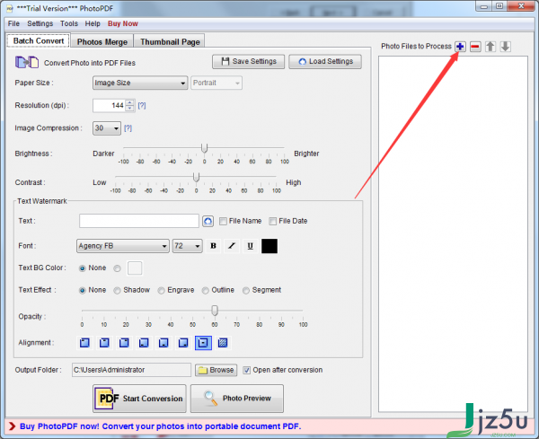Image resolution: width=539 pixels, height=439 pixels.
Task: Move photo down with the down arrow icon
Action: 505,47
